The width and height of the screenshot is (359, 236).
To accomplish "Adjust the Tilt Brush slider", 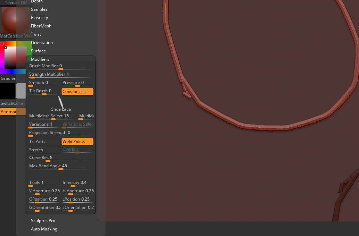I will click(44, 92).
